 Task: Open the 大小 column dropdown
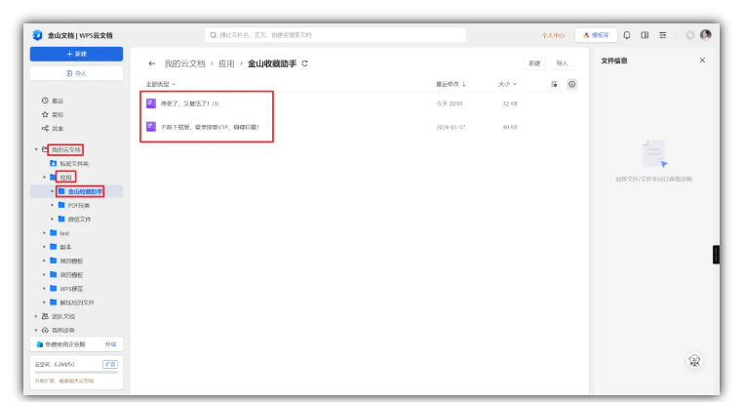507,84
